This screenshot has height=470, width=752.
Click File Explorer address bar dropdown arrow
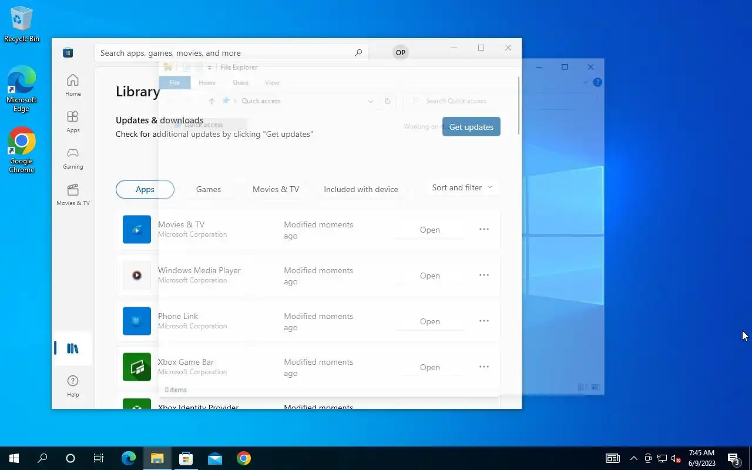[x=370, y=101]
